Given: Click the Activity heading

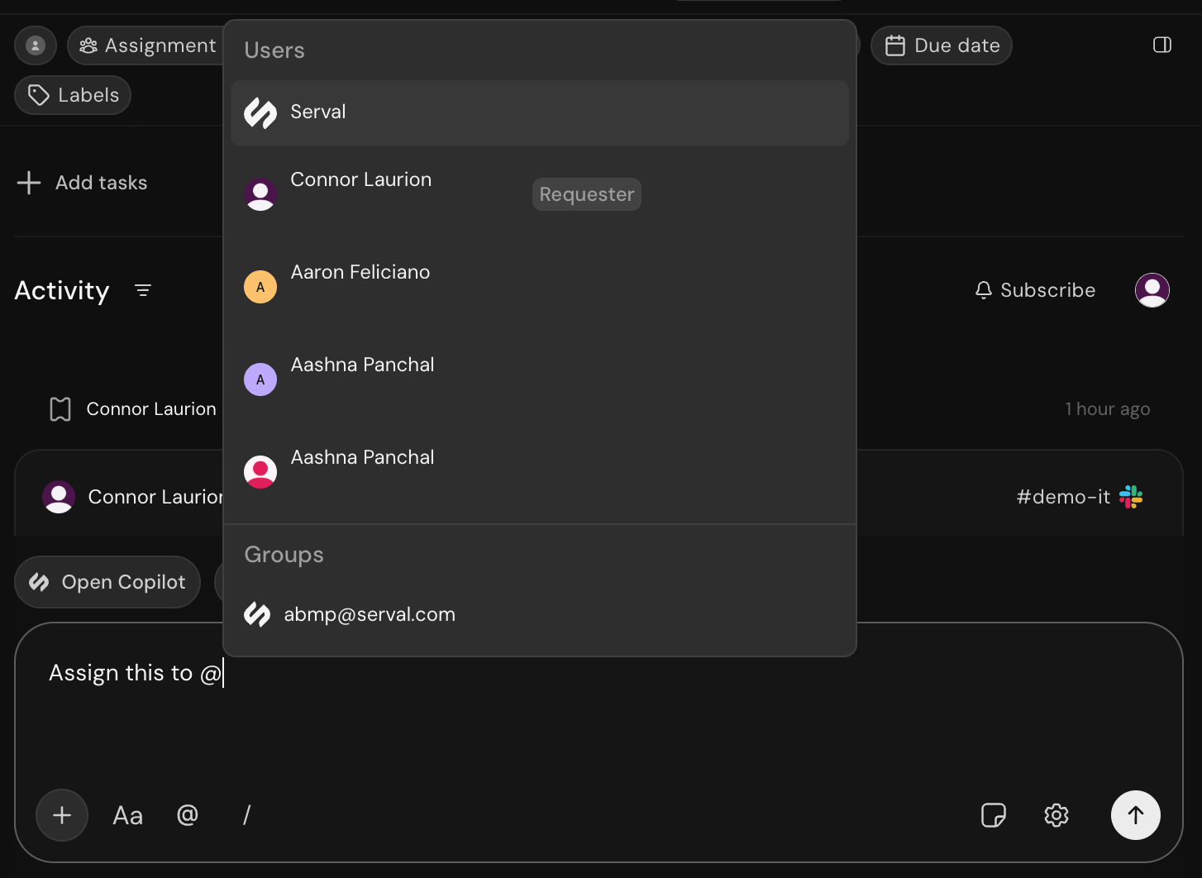Looking at the screenshot, I should coord(62,290).
